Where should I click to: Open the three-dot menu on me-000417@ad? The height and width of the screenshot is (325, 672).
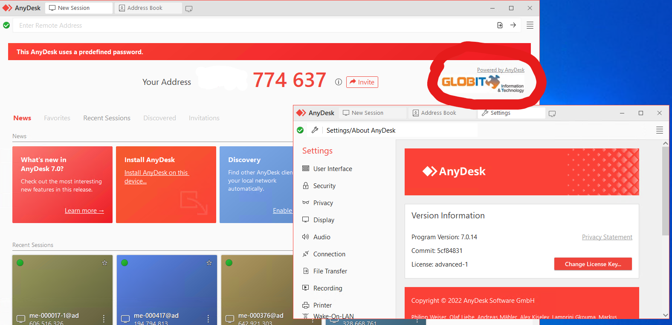point(208,319)
